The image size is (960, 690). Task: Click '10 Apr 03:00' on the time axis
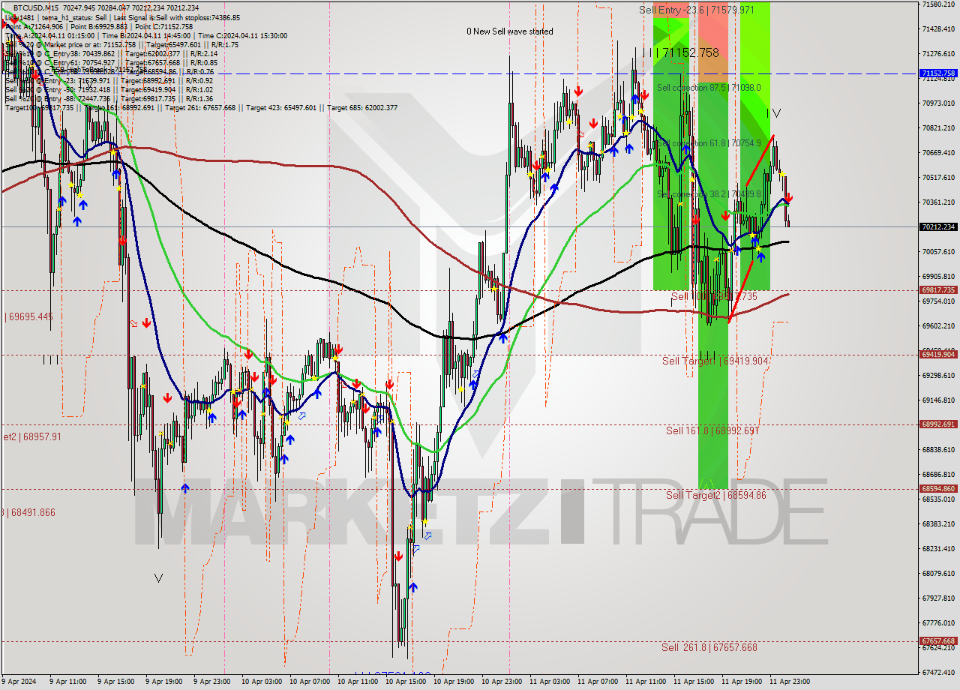tap(261, 682)
